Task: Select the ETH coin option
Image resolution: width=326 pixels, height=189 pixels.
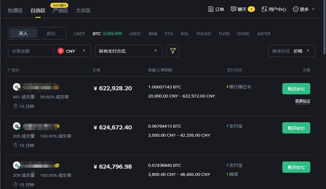Action: click(169, 34)
